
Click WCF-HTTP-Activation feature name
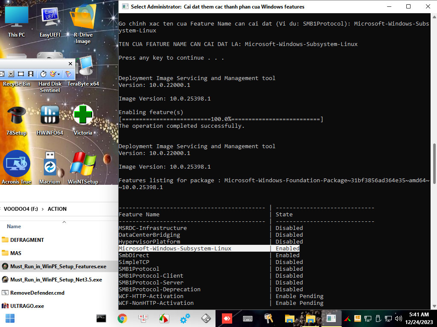point(151,296)
